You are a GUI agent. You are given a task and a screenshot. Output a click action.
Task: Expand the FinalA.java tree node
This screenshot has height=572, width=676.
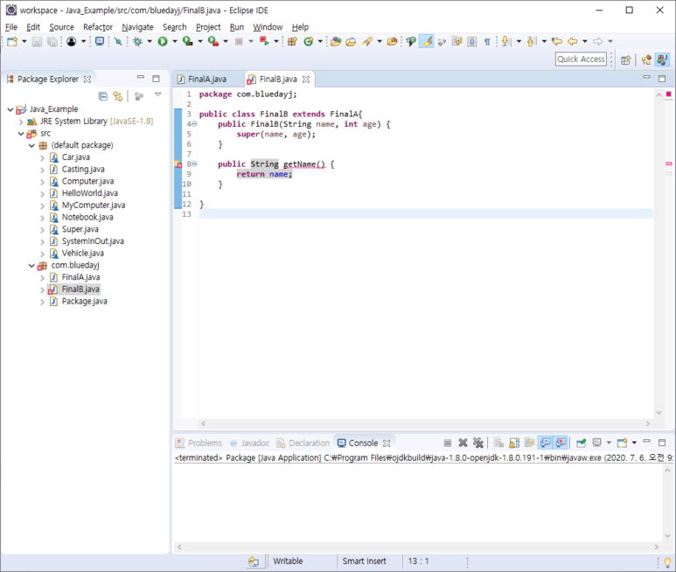tap(42, 277)
